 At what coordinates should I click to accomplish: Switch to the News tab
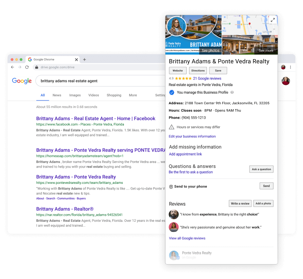coord(57,95)
